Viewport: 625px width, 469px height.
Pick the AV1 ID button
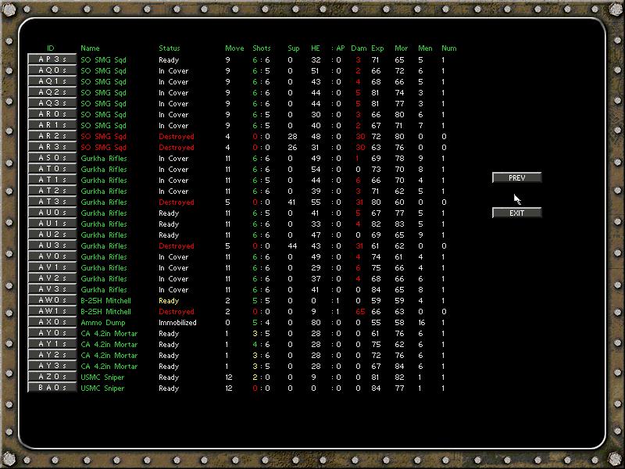pos(52,267)
